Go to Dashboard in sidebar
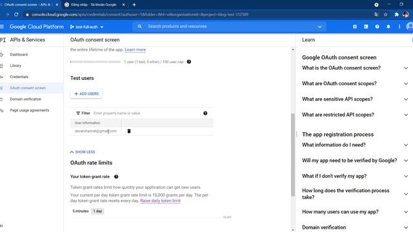The width and height of the screenshot is (413, 232). 19,54
